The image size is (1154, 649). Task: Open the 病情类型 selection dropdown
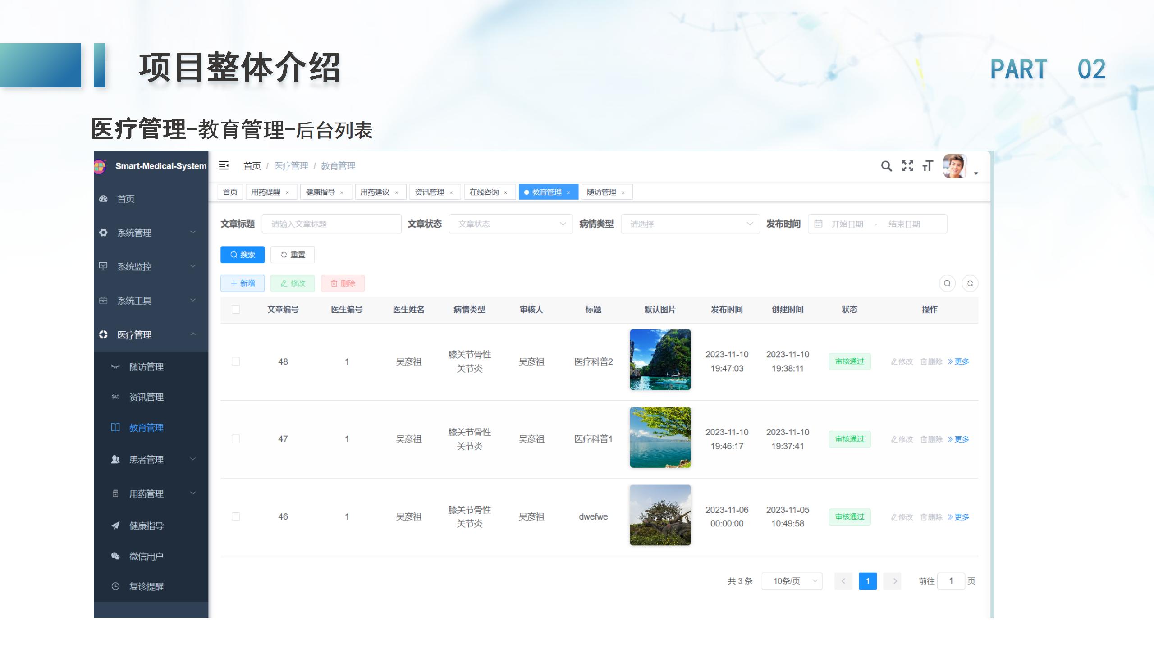coord(691,224)
